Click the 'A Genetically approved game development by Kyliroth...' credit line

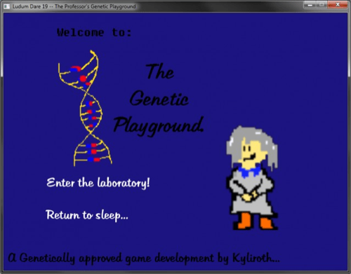tap(144, 258)
